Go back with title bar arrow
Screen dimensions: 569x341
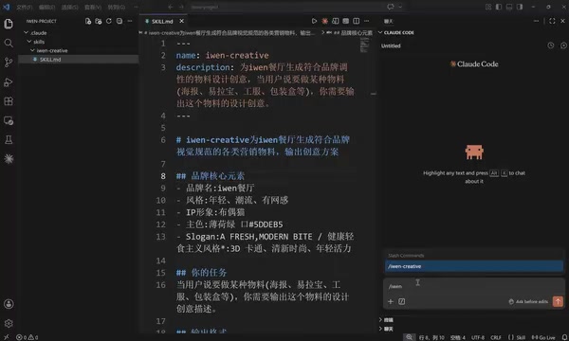(x=170, y=7)
